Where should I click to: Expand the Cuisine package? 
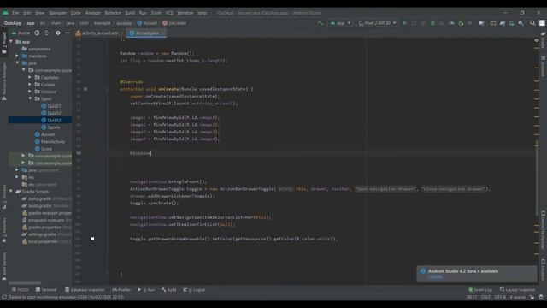tap(30, 85)
